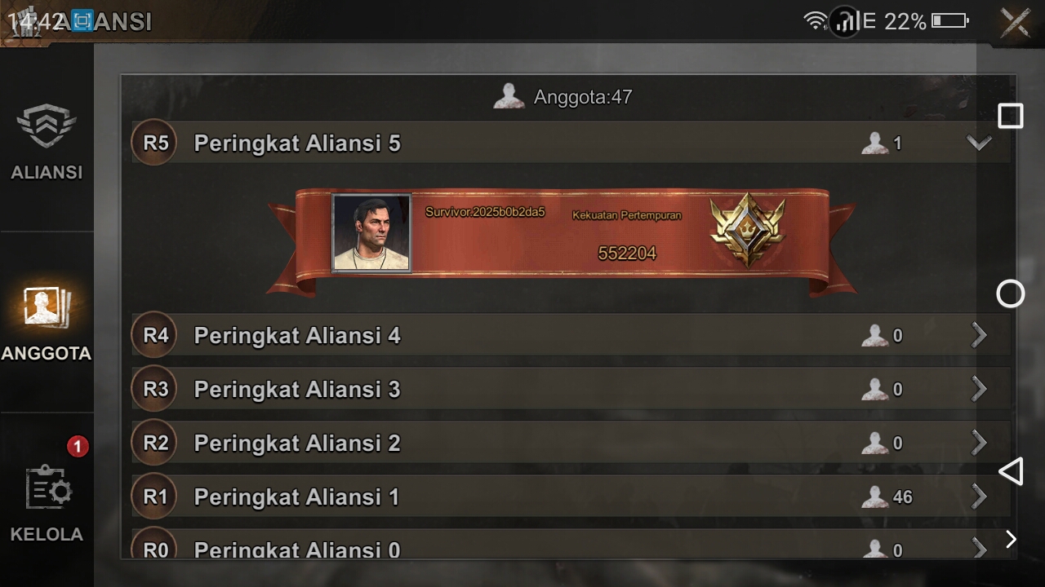Click the R5 rank badge
This screenshot has height=587, width=1045.
coord(155,143)
